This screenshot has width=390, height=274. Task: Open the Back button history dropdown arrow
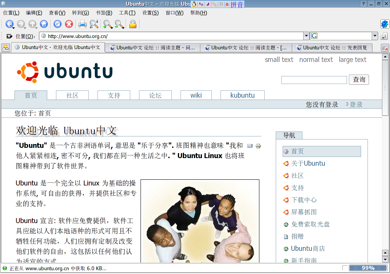click(14, 27)
